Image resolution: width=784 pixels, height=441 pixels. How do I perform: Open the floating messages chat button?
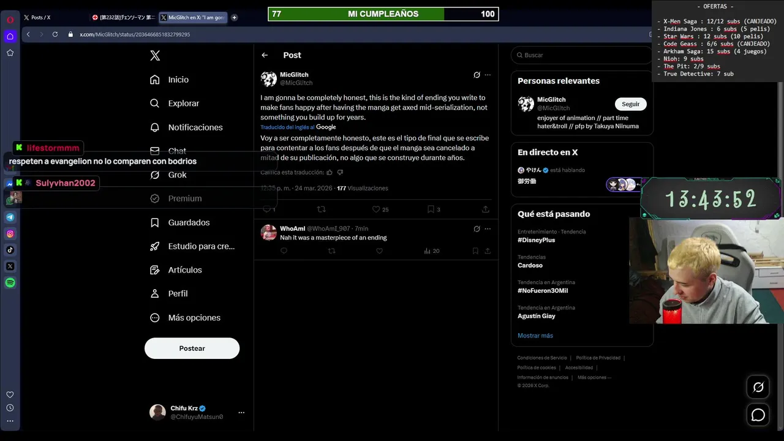tap(758, 415)
